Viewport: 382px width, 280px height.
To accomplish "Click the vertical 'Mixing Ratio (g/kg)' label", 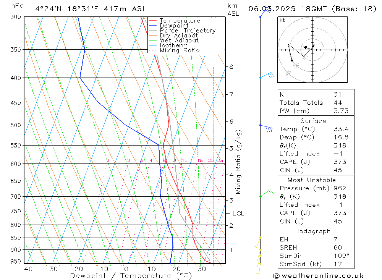I will point(238,162).
